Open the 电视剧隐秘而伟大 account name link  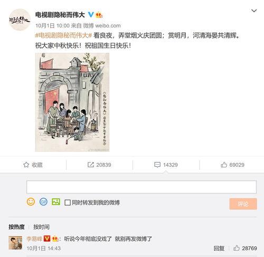point(60,15)
